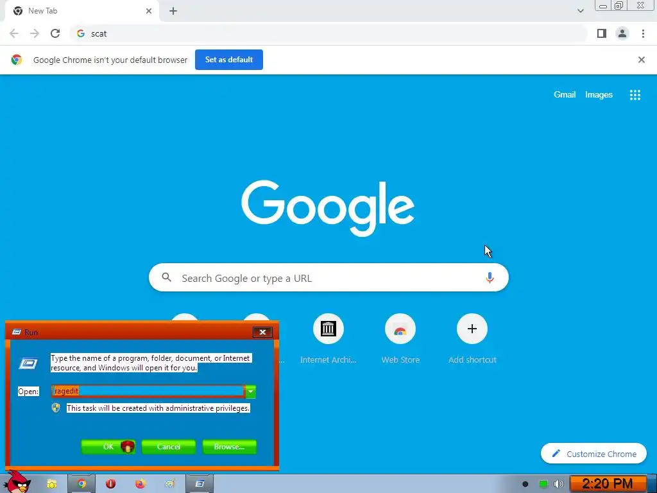The height and width of the screenshot is (493, 657).
Task: Click the Run dialog taskbar icon
Action: pyautogui.click(x=200, y=484)
